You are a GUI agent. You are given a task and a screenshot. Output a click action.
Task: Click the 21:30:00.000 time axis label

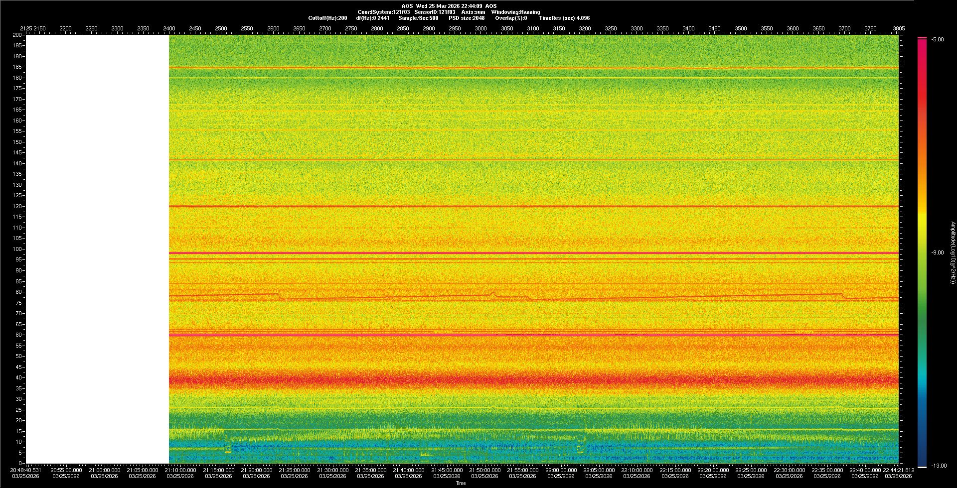[332, 470]
